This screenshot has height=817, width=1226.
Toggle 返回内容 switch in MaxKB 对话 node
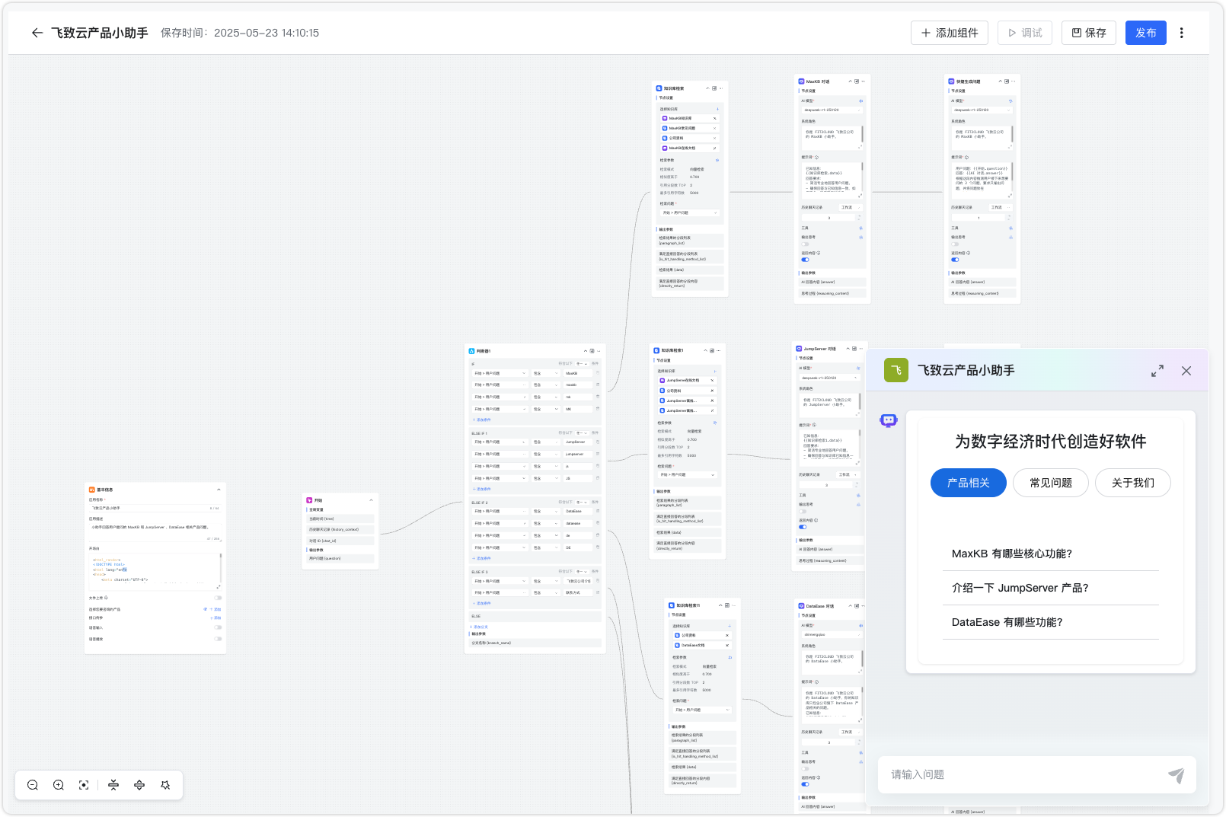point(805,260)
